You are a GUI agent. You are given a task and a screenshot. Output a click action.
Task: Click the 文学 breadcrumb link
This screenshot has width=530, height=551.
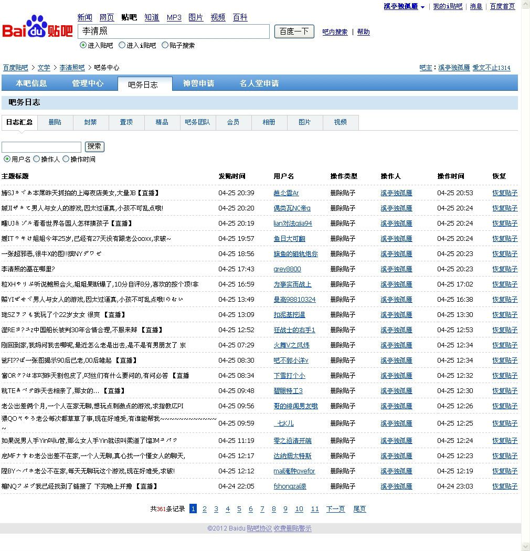(44, 68)
